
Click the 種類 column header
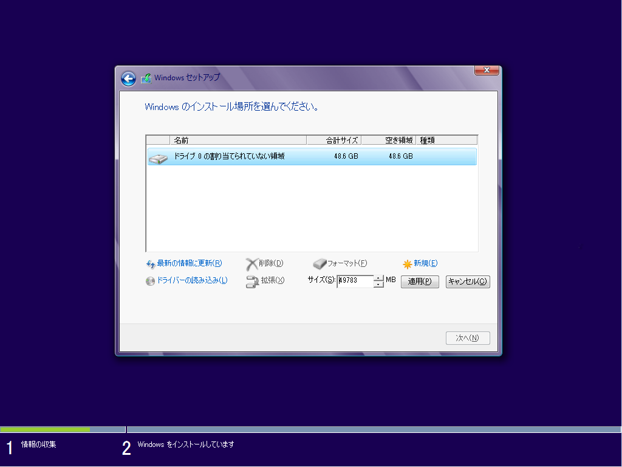(x=446, y=140)
